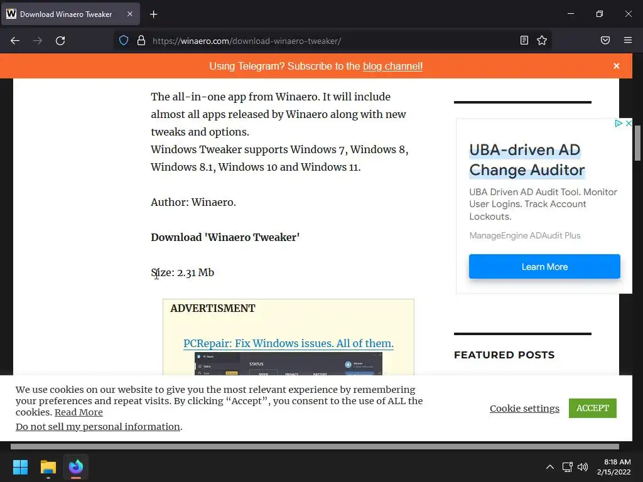Reload the current page
This screenshot has width=643, height=482.
point(60,41)
